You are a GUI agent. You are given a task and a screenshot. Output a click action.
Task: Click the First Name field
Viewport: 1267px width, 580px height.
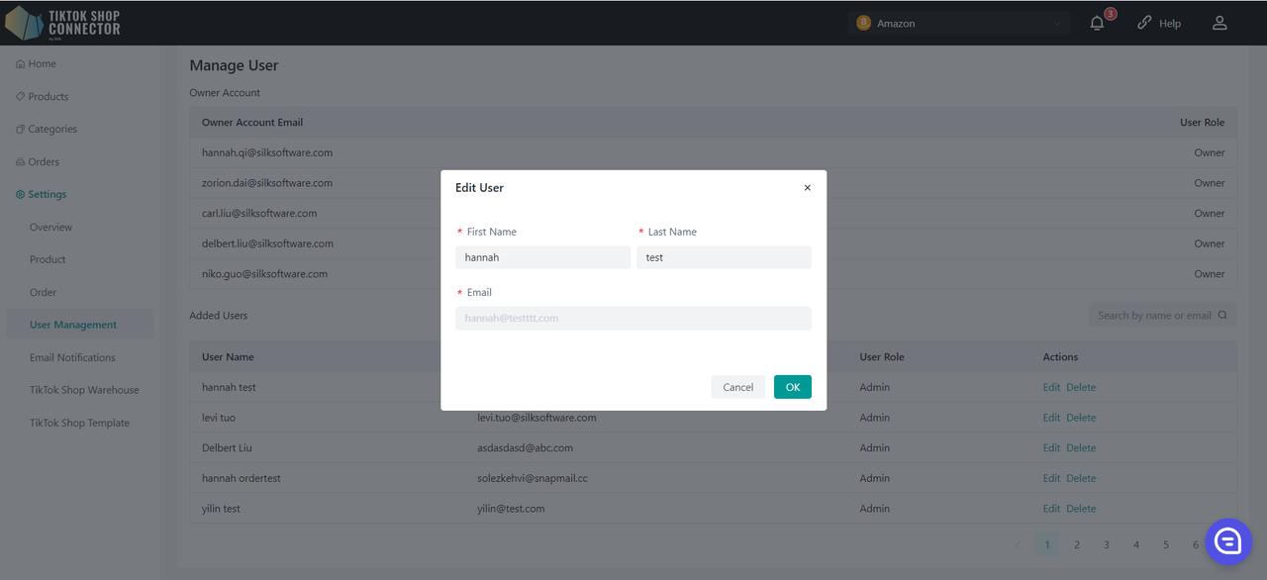click(x=542, y=257)
